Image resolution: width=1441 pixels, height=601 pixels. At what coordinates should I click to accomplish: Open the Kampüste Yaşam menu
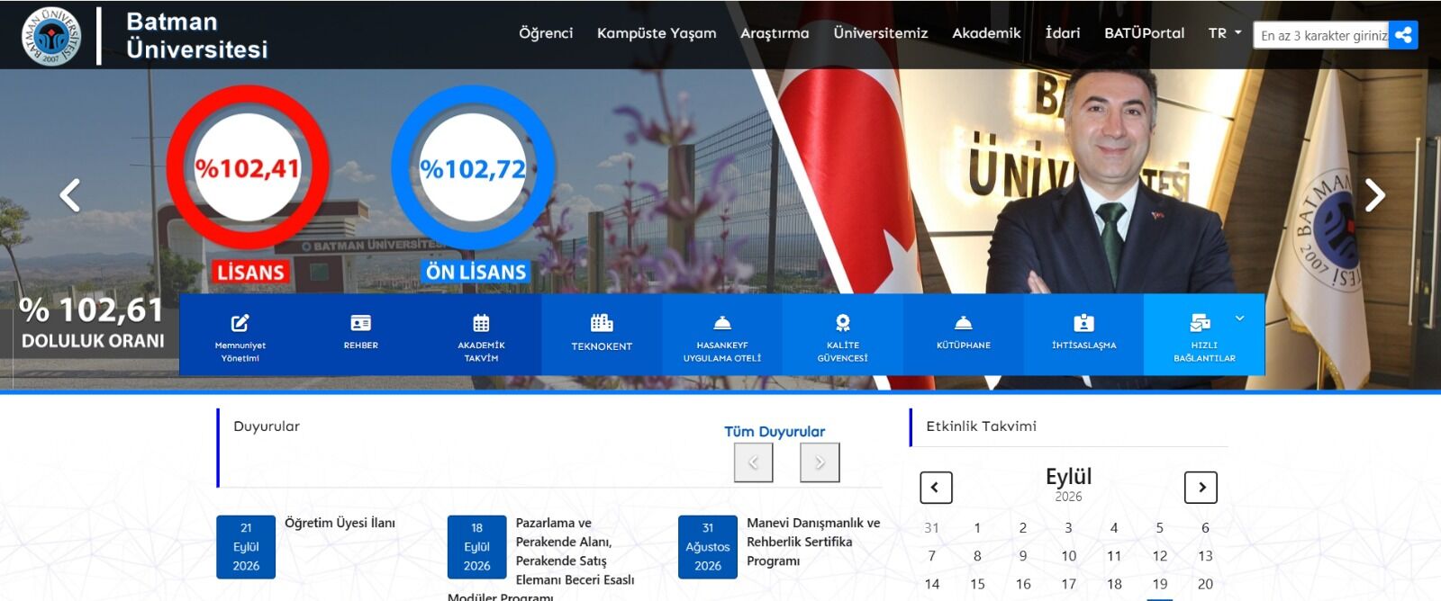click(x=657, y=33)
